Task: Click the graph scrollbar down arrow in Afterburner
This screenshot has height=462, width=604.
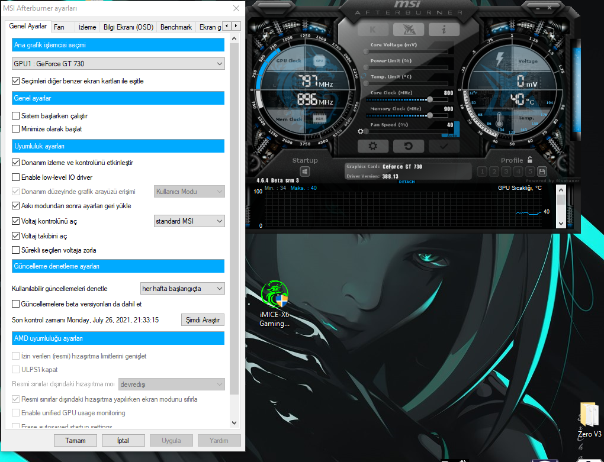Action: coord(561,224)
